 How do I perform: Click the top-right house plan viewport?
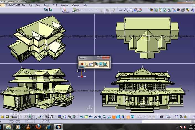(145, 39)
